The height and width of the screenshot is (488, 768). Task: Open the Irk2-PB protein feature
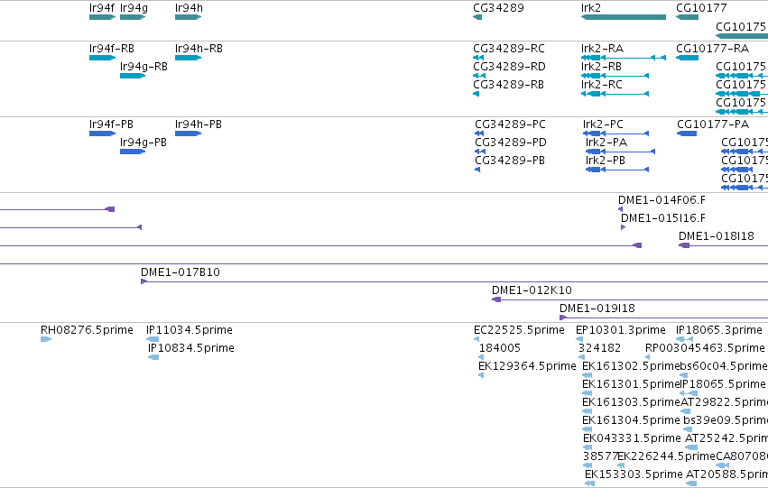(617, 170)
